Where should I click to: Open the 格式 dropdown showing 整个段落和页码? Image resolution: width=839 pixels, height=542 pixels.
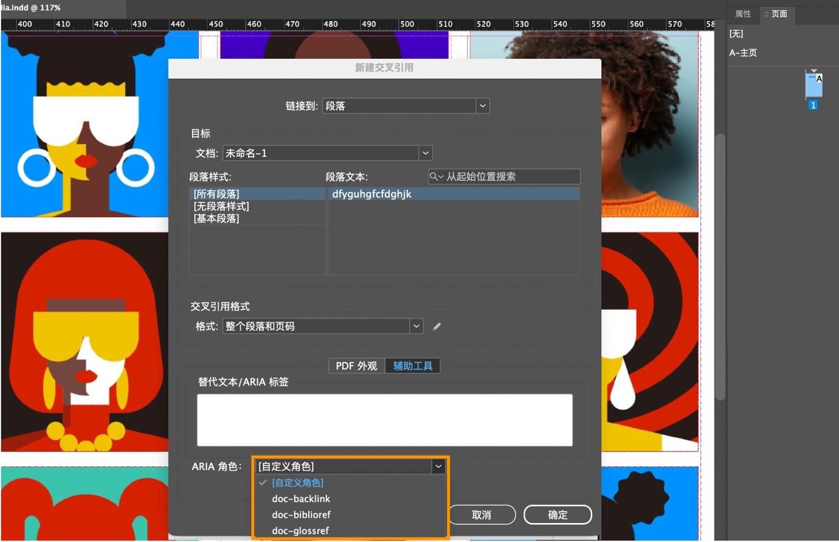tap(323, 326)
